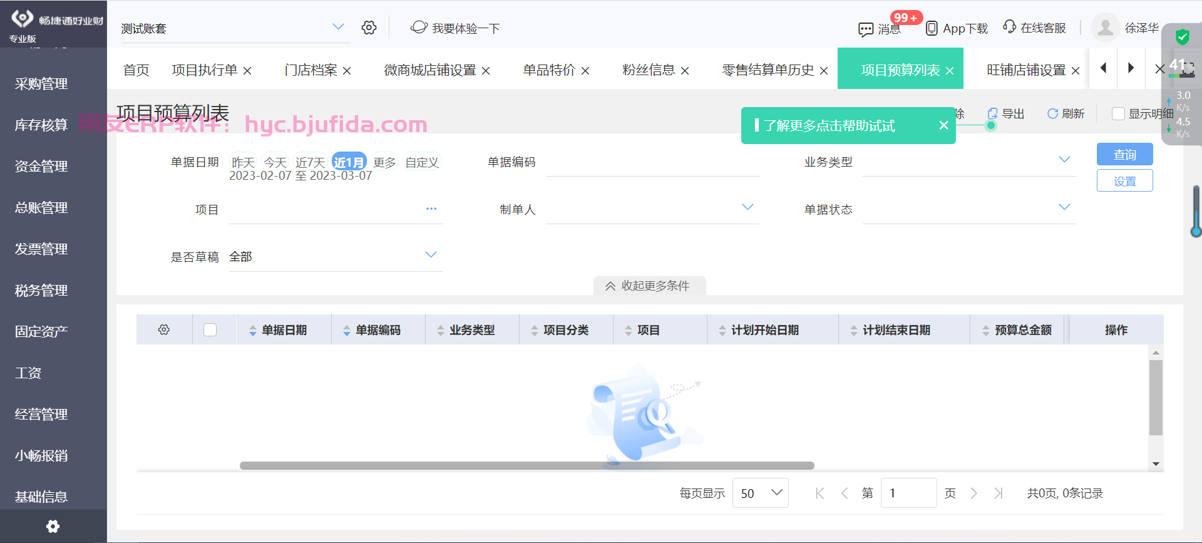Close the 零售结算单历史 tab
The image size is (1202, 543).
pyautogui.click(x=824, y=71)
